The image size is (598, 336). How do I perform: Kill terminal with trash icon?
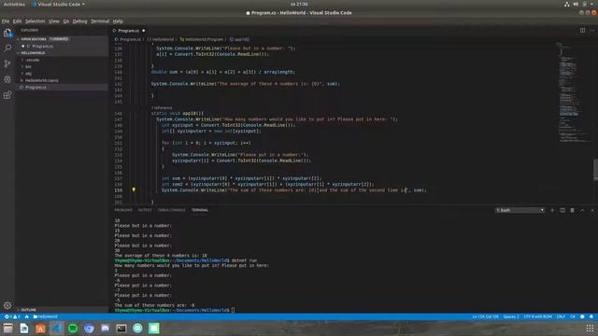(572, 210)
